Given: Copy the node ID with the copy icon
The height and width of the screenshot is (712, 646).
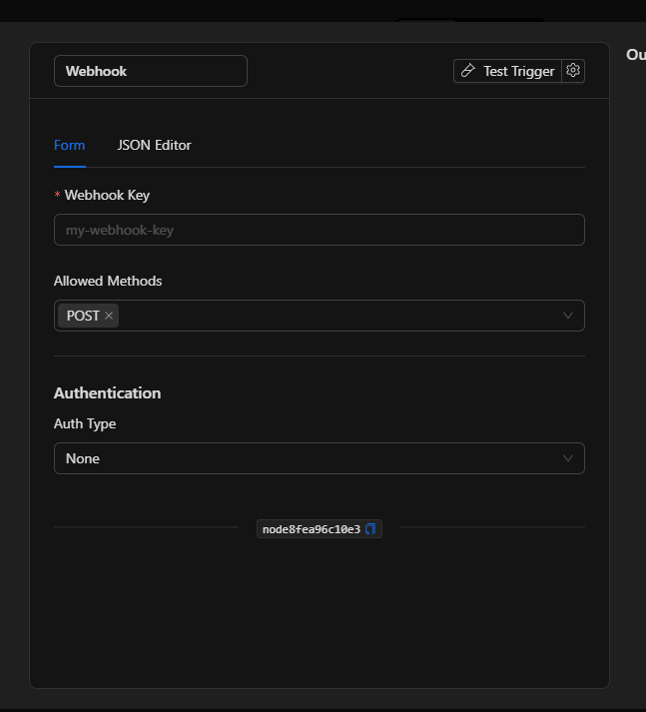Looking at the screenshot, I should click(x=370, y=529).
